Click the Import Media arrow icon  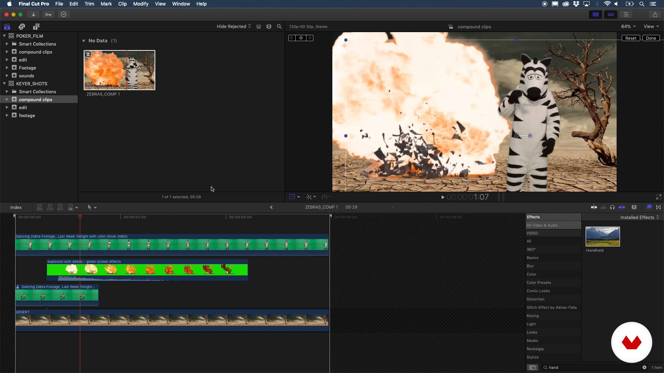tap(34, 15)
